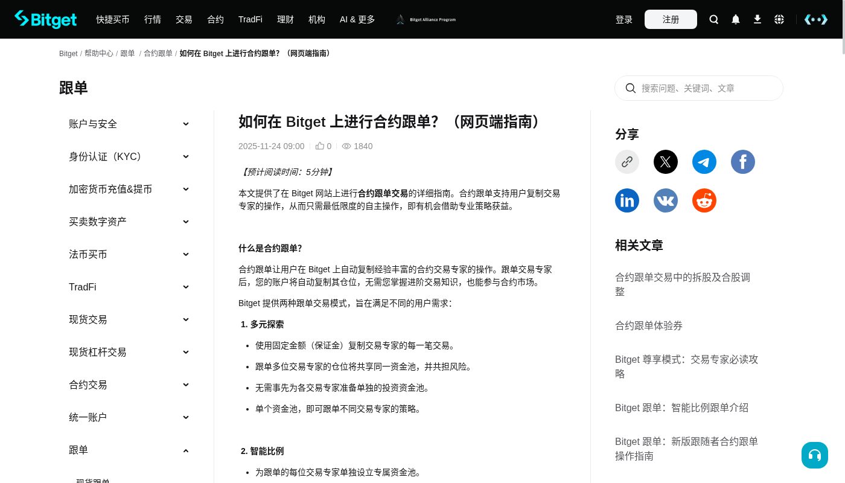Expand 统一账户 section
Viewport: 845px width, 483px height.
[x=129, y=417]
